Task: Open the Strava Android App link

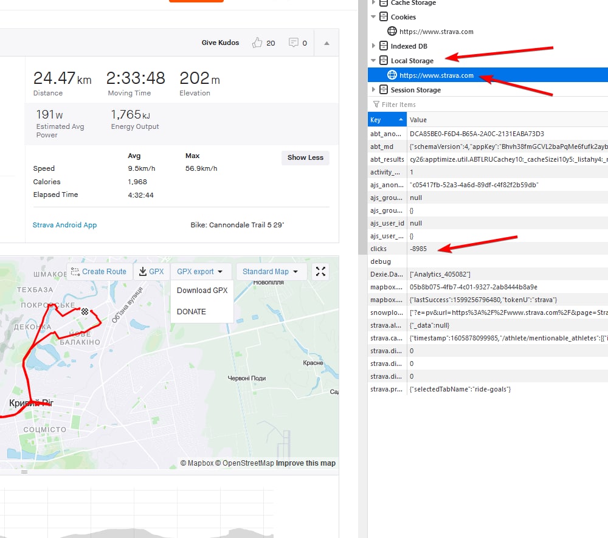Action: tap(65, 225)
